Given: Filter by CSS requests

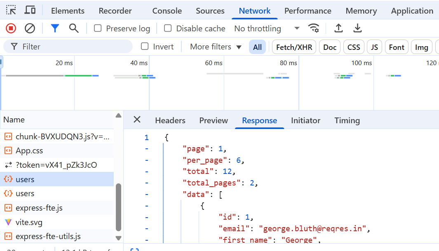Looking at the screenshot, I should 354,47.
